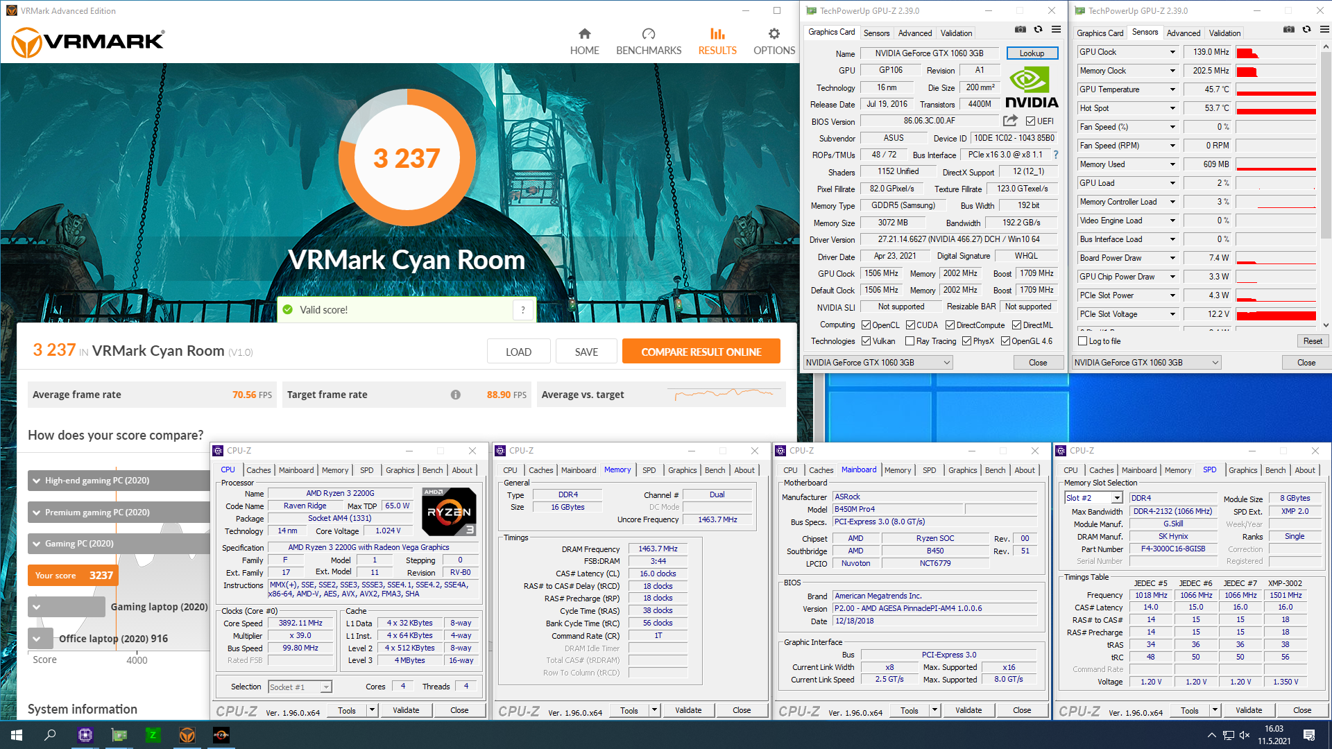Expand the High-end gaming PC (2020) row

click(118, 481)
